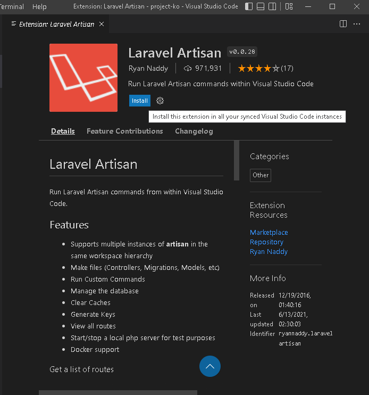Open the Help menu
Viewport: 369px width, 395px height.
[39, 6]
